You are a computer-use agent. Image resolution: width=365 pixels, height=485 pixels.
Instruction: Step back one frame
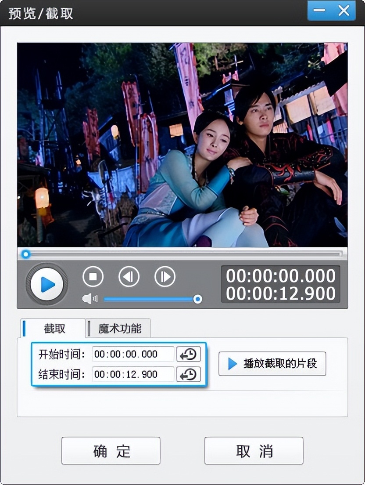point(129,276)
